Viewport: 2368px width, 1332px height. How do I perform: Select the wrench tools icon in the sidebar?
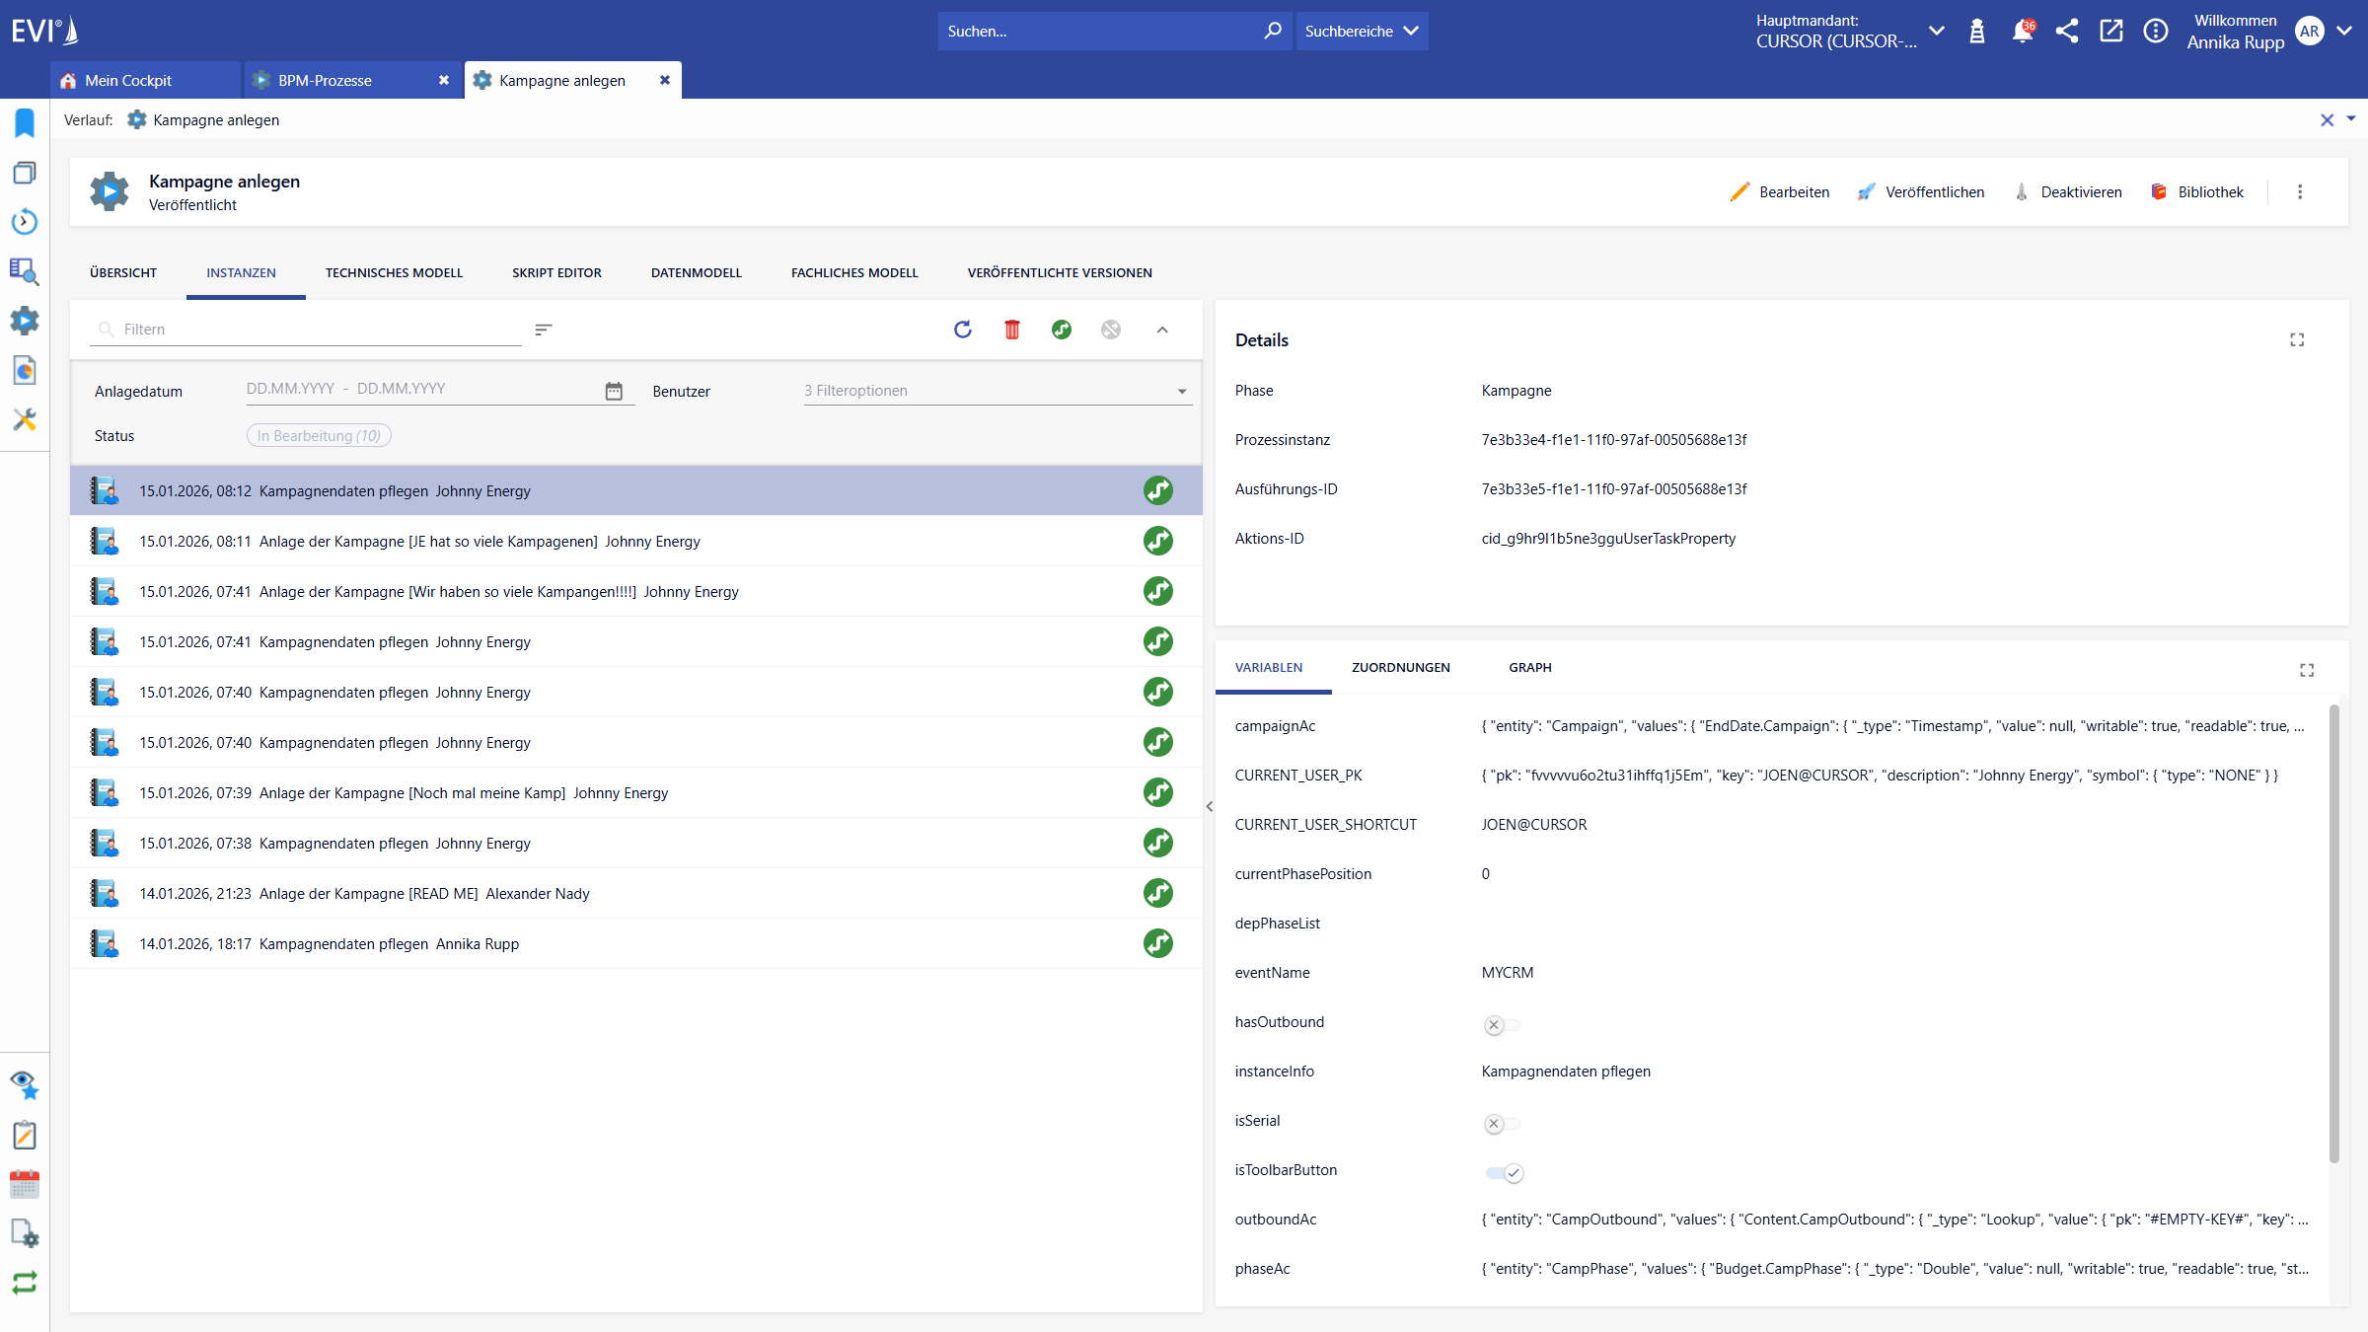pos(24,419)
